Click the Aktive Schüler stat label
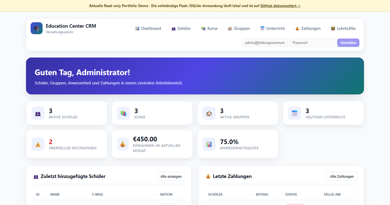390x205 pixels. (63, 117)
